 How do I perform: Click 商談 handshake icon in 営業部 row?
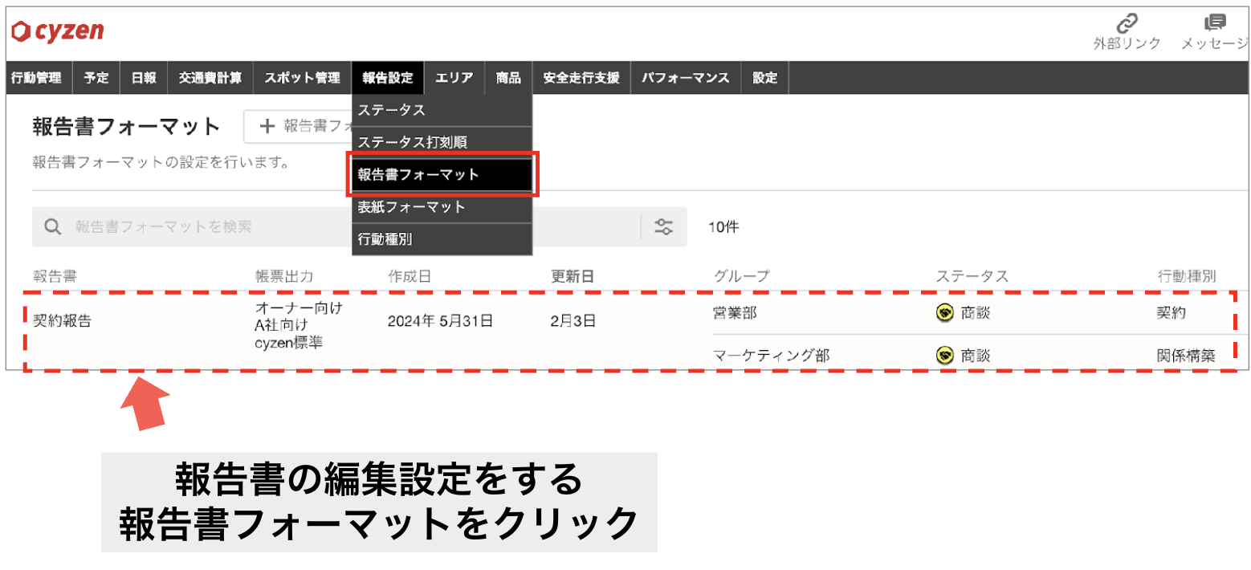pyautogui.click(x=945, y=313)
